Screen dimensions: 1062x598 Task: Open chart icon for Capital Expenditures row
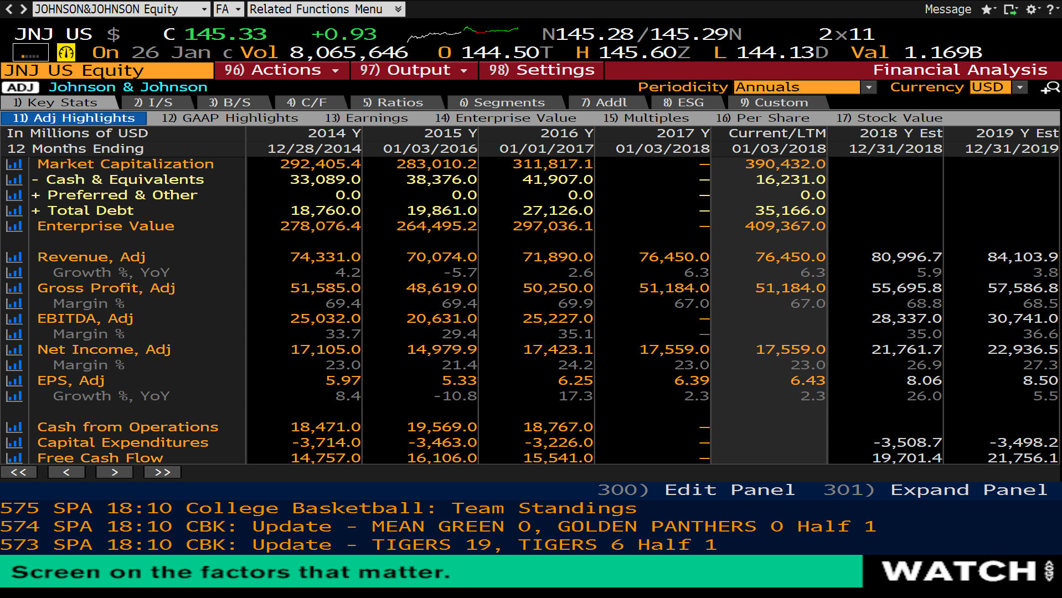[x=14, y=443]
